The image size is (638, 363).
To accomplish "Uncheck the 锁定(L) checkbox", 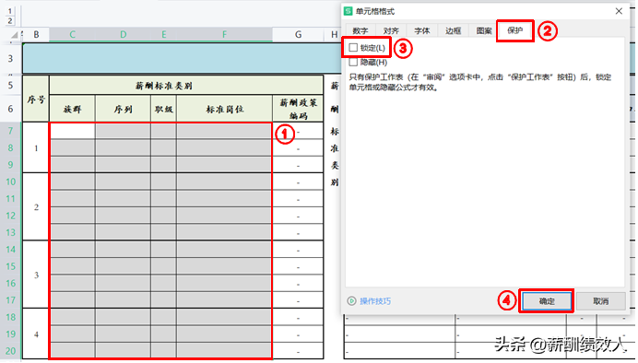I will click(x=353, y=48).
